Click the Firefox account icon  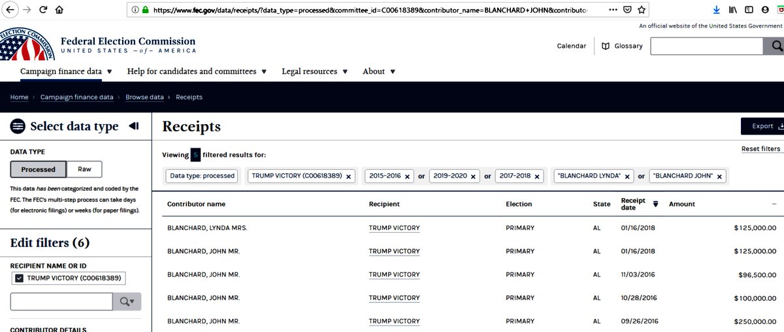tap(764, 10)
